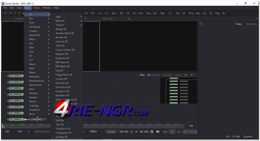The width and height of the screenshot is (260, 141).
Task: Add the Color Curves (CCv) tool
Action: 134,13
